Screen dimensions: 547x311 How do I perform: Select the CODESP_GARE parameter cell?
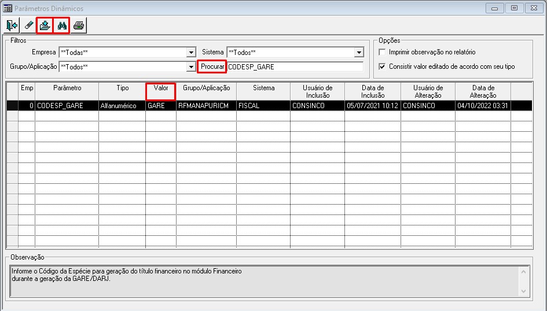[67, 106]
